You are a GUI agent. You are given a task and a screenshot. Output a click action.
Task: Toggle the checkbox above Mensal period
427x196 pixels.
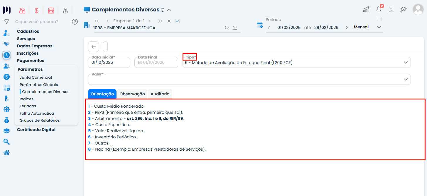pyautogui.click(x=379, y=19)
